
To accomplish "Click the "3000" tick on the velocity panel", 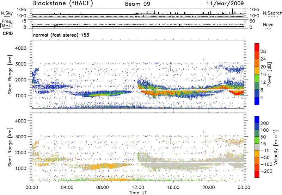I will point(20,137).
